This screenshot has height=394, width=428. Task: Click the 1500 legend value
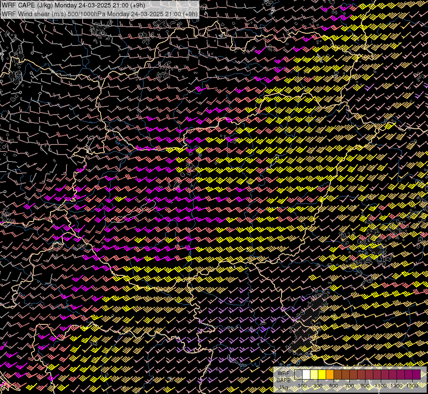point(412,386)
